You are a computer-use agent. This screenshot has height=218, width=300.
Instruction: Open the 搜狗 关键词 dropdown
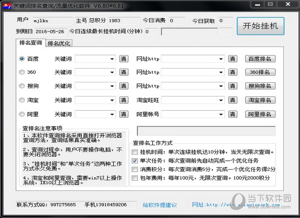112,86
